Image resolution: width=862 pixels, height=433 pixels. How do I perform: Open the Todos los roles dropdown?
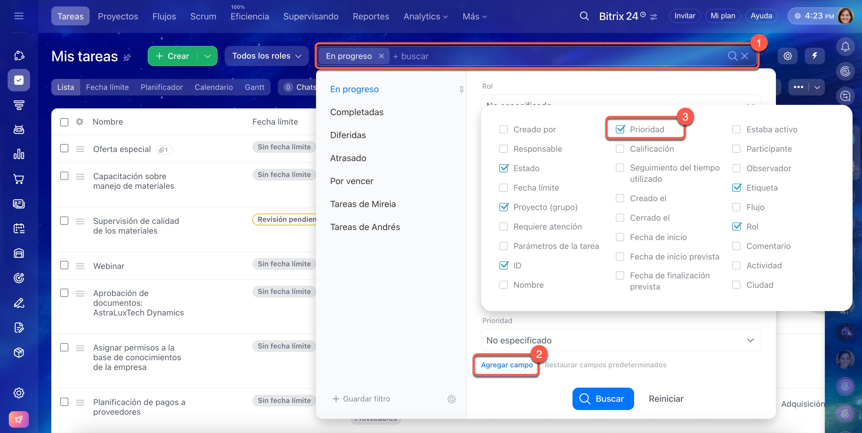click(267, 56)
